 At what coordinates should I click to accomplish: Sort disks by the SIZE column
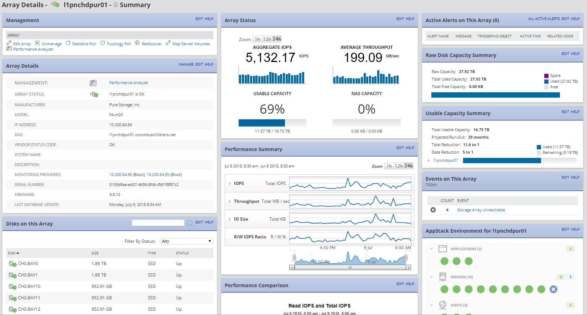click(95, 253)
